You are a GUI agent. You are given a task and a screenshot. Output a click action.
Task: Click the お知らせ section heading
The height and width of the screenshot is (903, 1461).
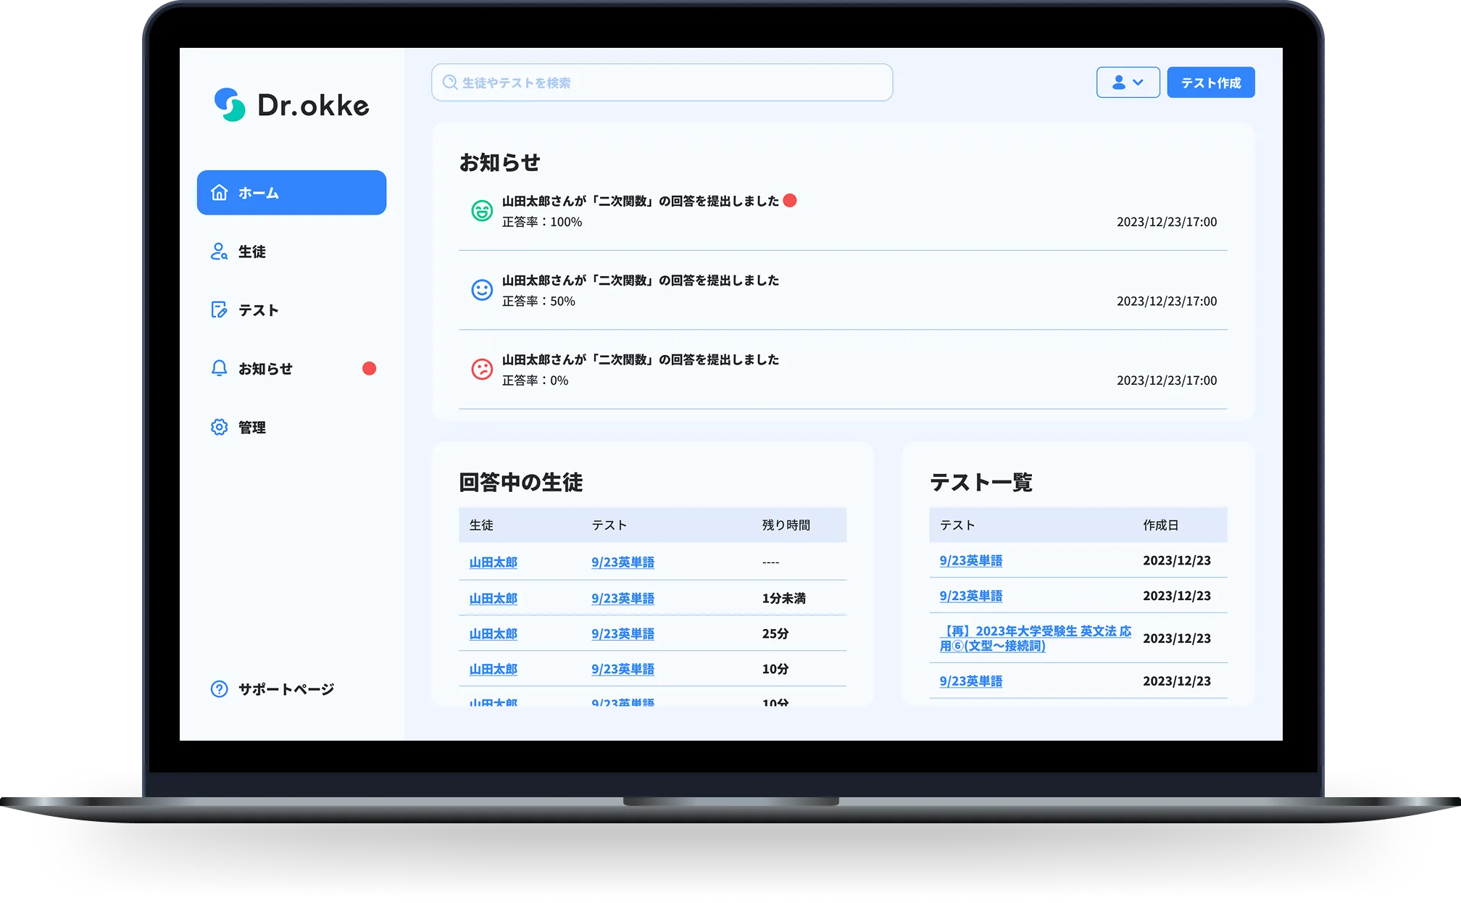499,162
